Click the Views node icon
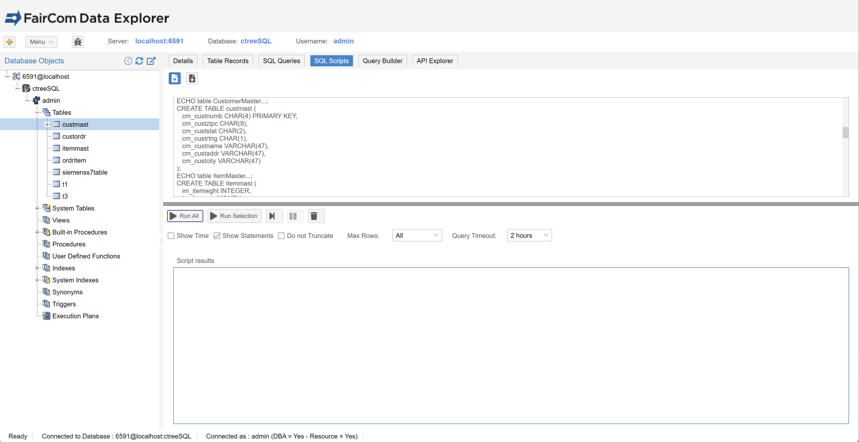 tap(46, 220)
